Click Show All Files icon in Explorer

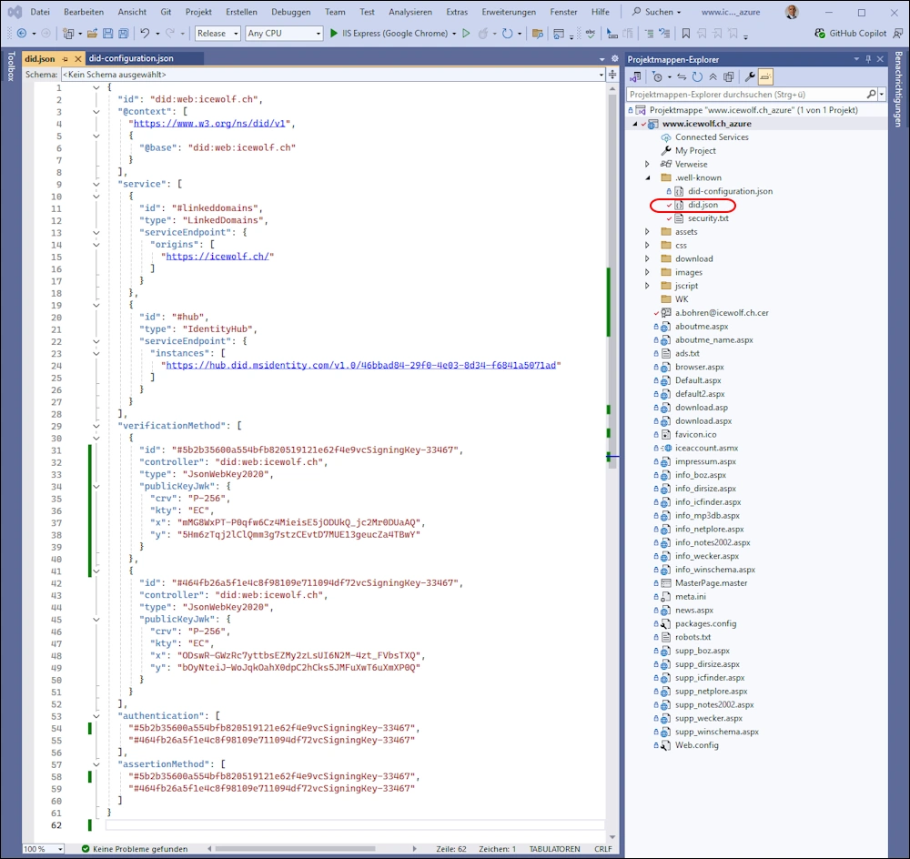tap(728, 77)
